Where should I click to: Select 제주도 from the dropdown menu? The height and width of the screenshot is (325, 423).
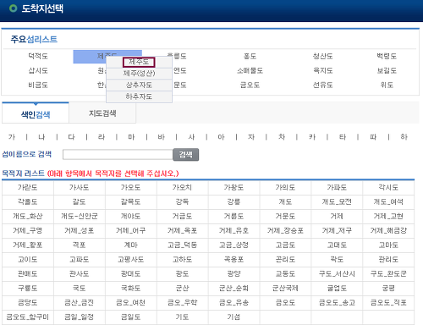tap(139, 62)
